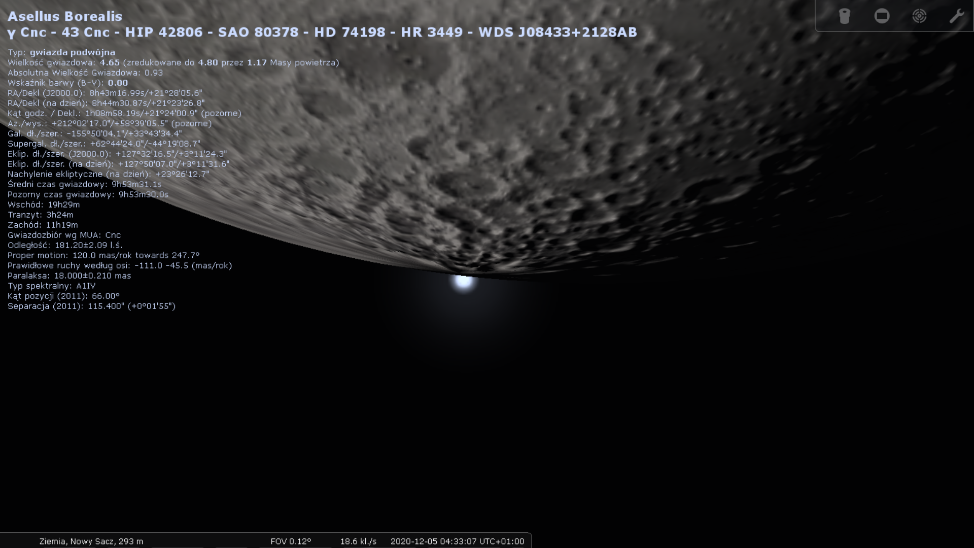Toggle ocular view eyepiece icon
The image size is (974, 548).
click(844, 16)
